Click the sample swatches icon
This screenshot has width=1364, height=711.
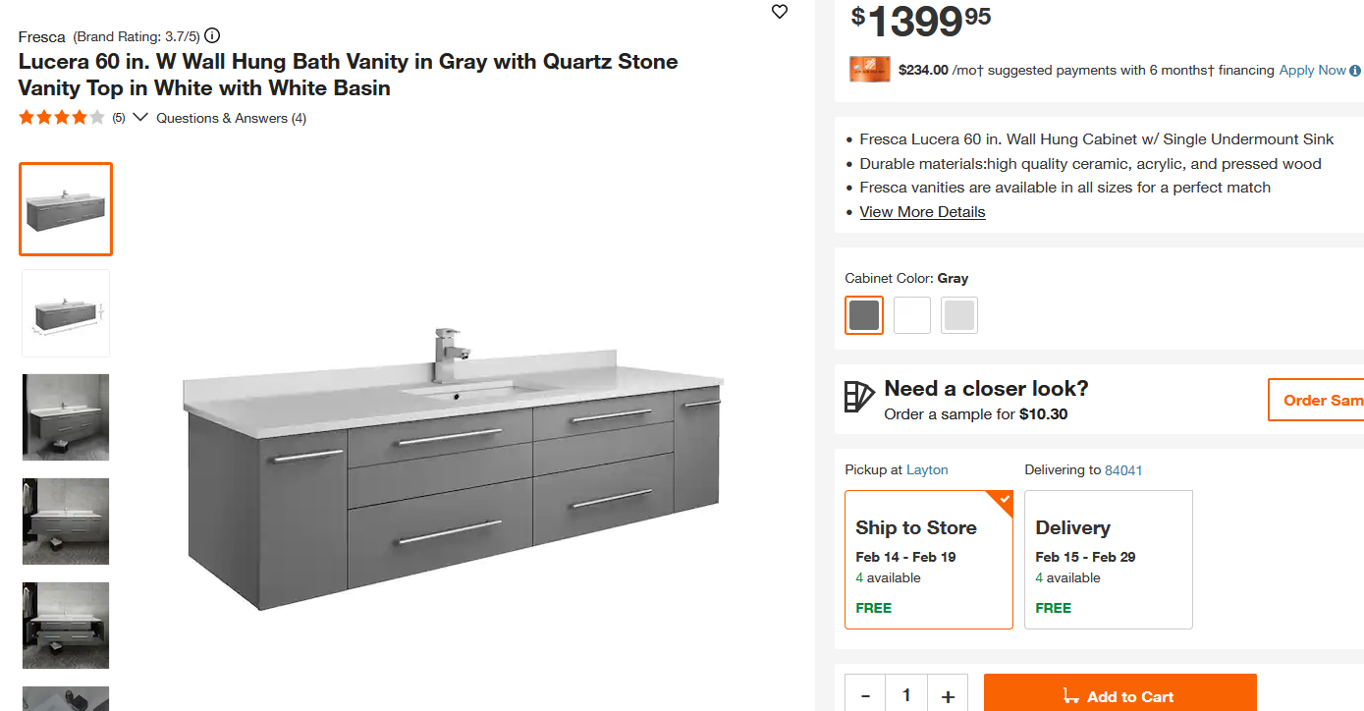point(858,398)
